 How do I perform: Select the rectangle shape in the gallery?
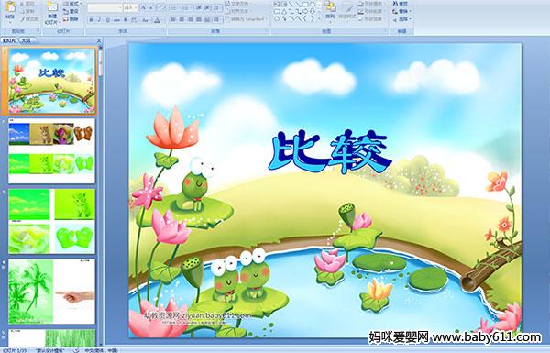tap(305, 5)
